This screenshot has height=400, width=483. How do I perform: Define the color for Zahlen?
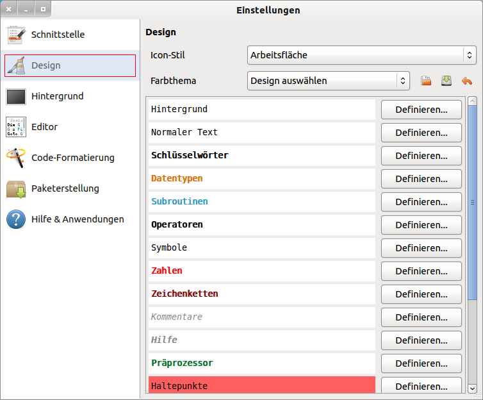421,271
